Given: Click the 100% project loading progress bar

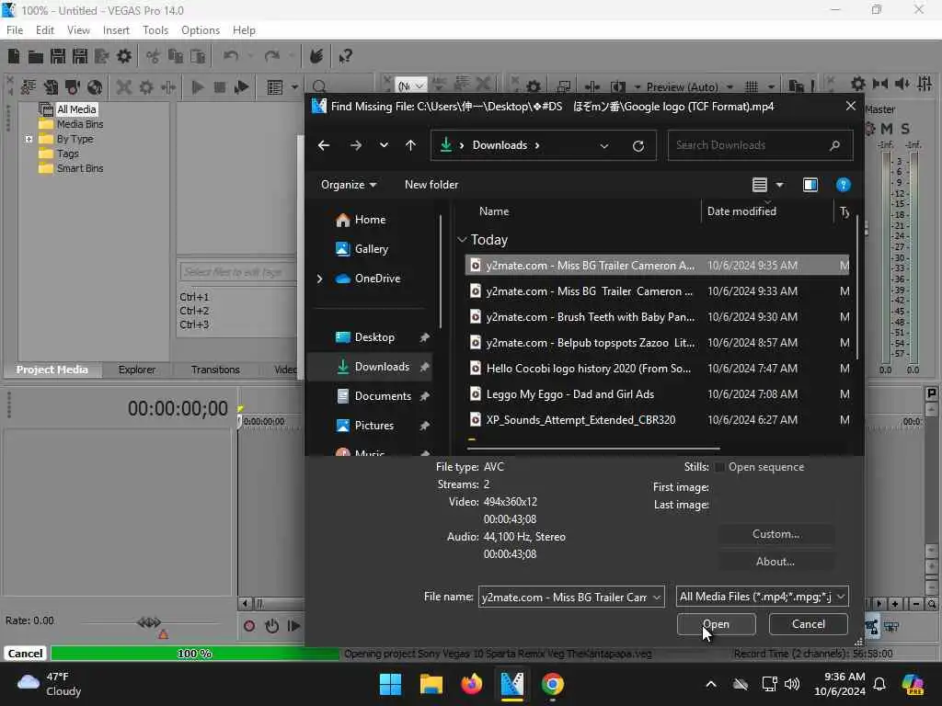Looking at the screenshot, I should pos(195,654).
